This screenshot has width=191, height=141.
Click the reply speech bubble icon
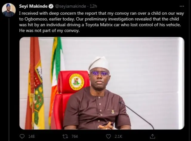[22, 136]
